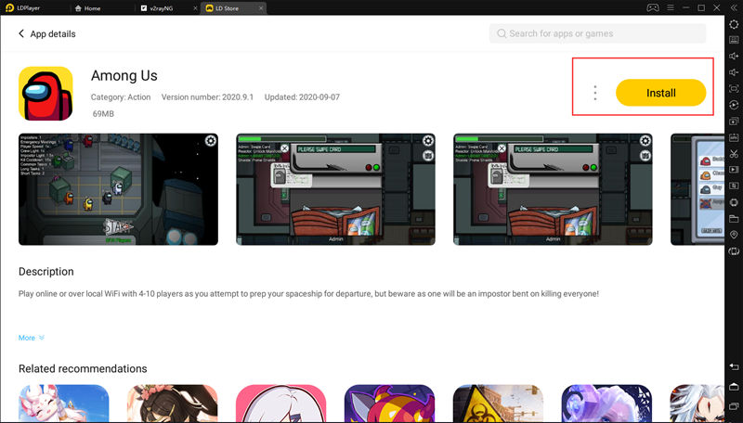Click the Among Us title text
This screenshot has height=423, width=743.
[x=124, y=75]
